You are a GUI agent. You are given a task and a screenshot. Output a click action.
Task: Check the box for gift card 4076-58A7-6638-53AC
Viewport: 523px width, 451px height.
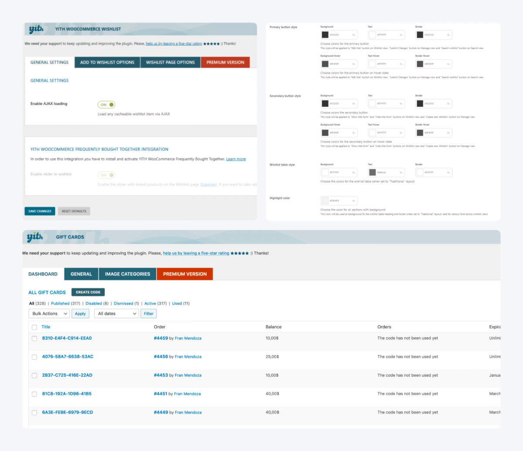(34, 357)
